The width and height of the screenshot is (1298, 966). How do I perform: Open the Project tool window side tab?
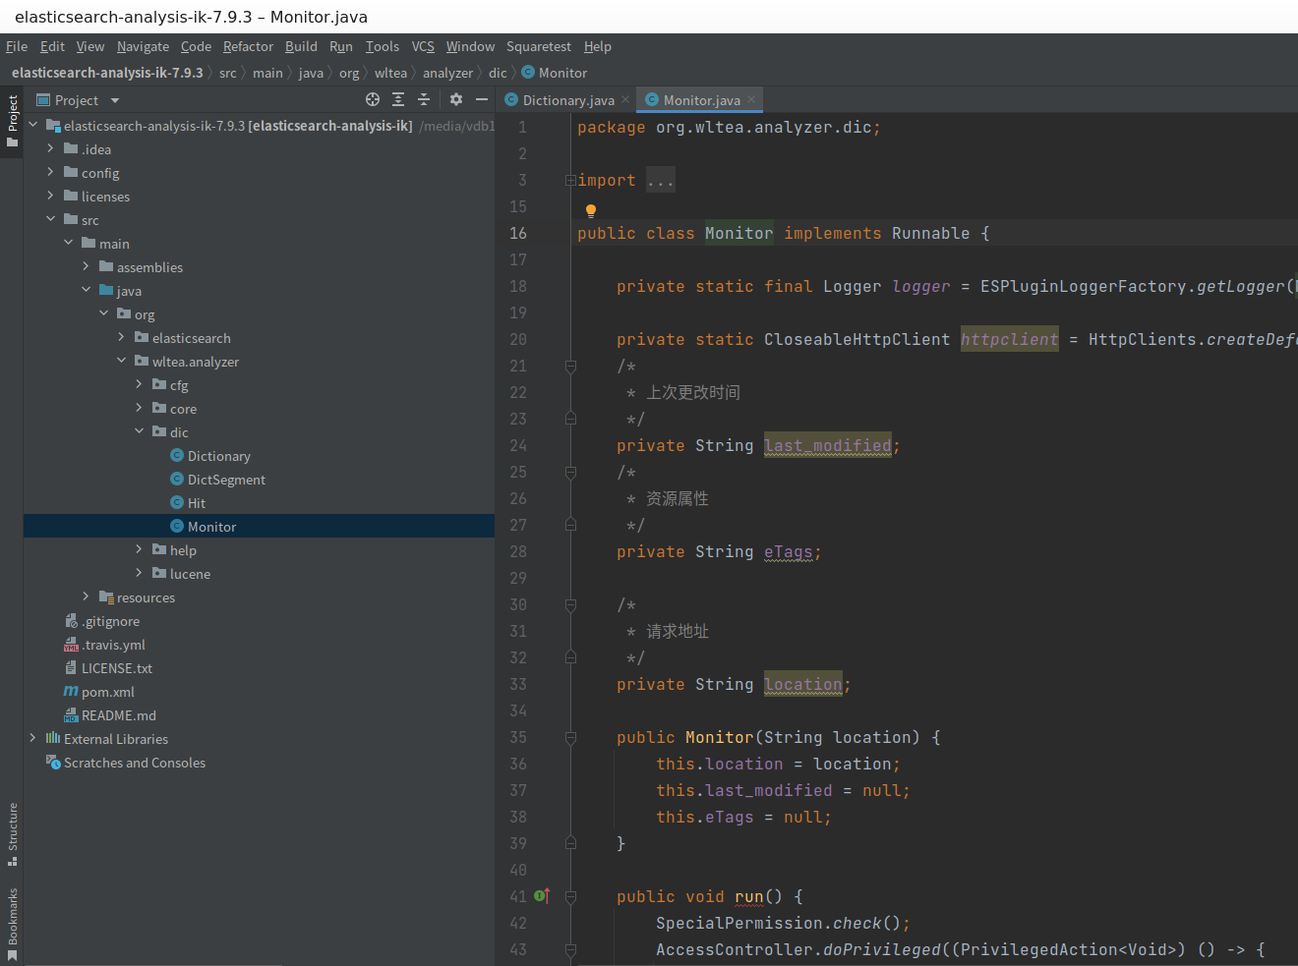12,121
